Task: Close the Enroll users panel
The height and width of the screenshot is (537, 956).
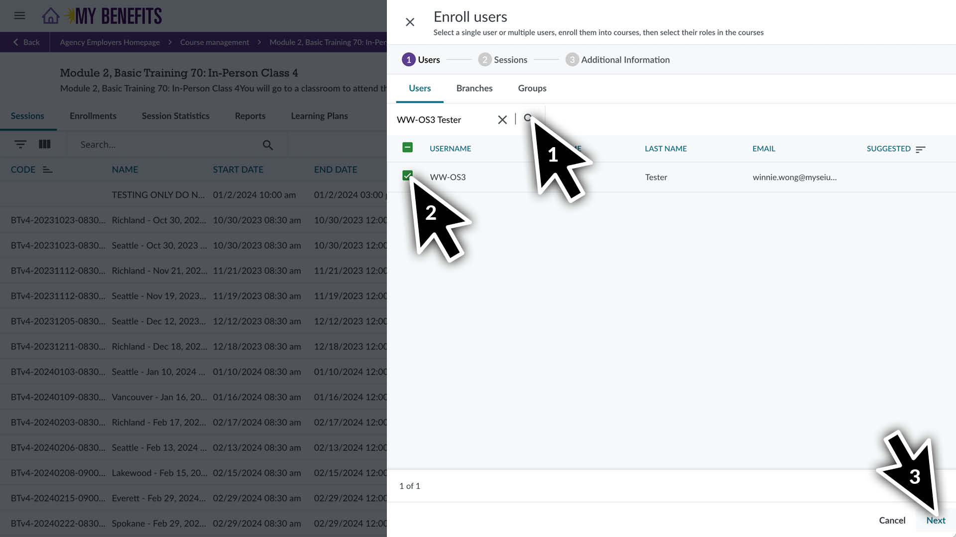Action: (410, 22)
